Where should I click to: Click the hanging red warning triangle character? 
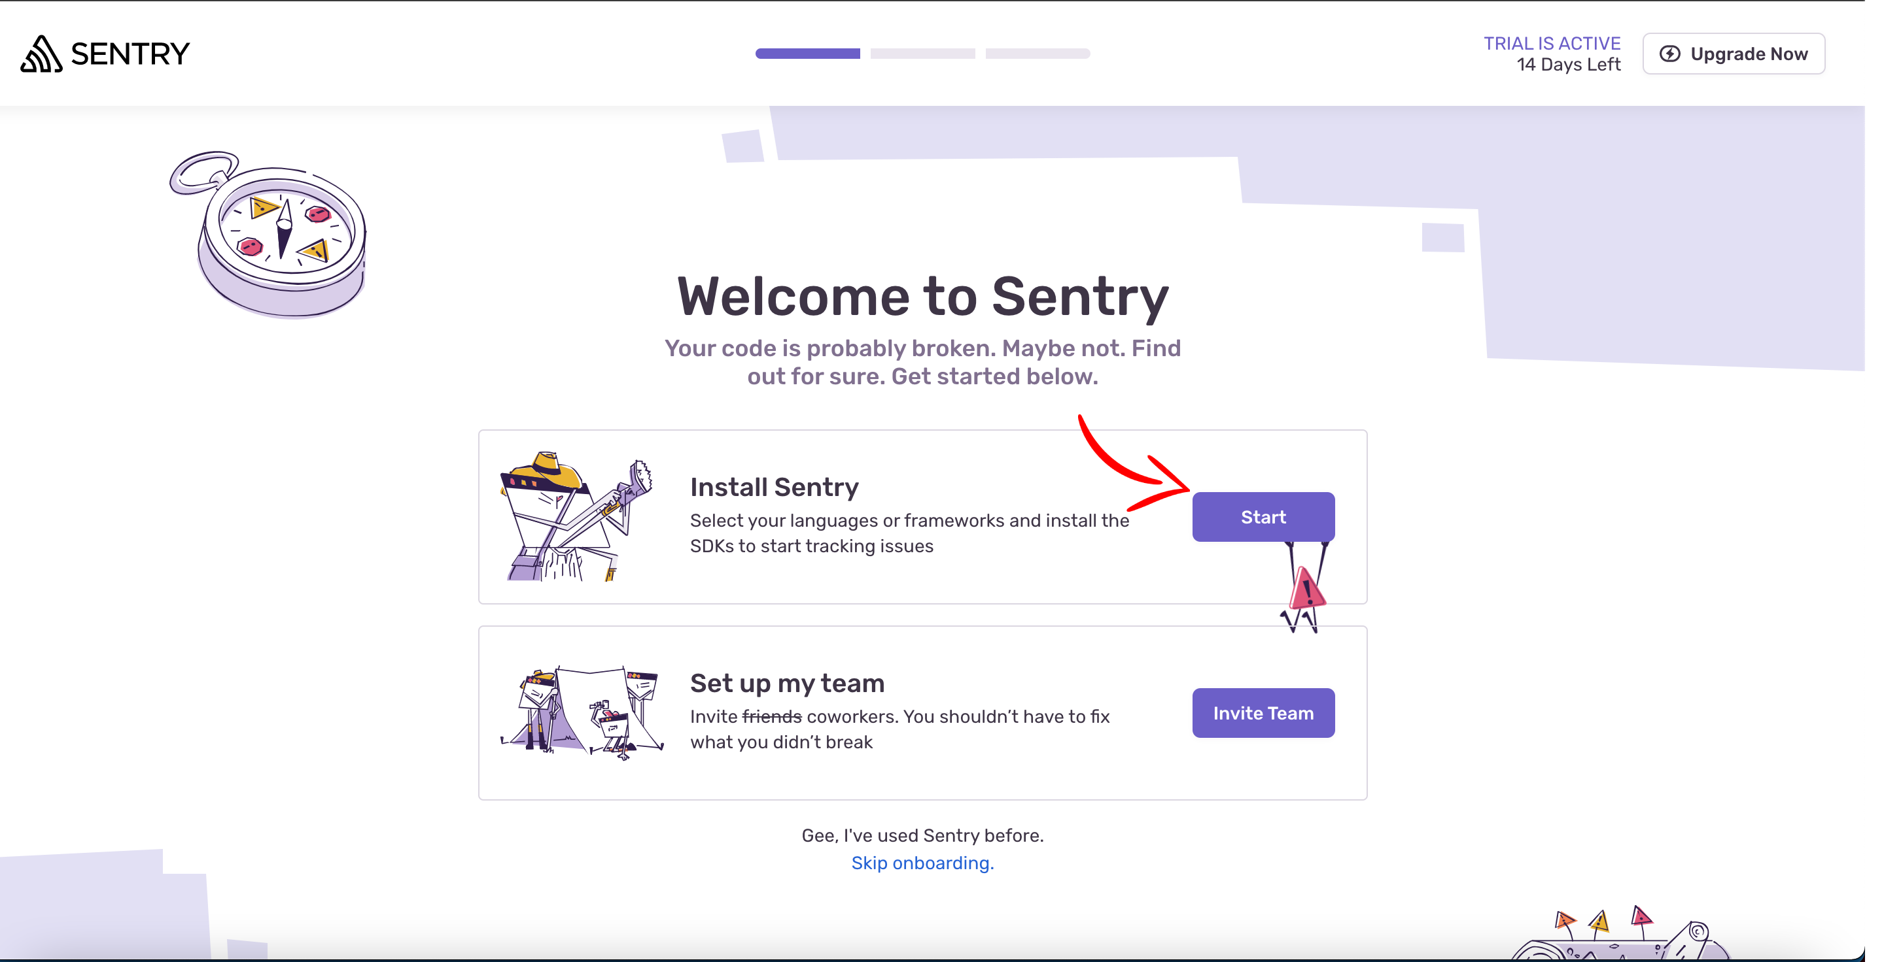click(1304, 589)
